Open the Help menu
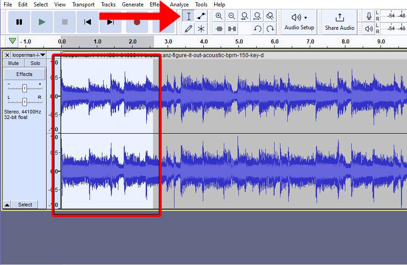 (219, 5)
